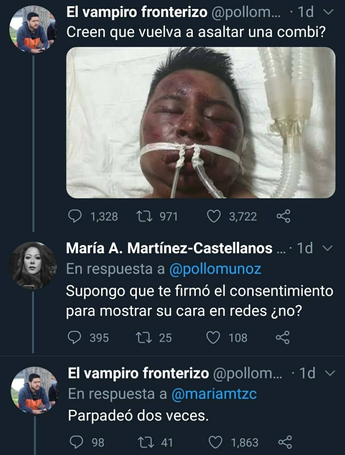Open the @mariamtzc mention link
Viewport: 345px width, 455px height.
coord(214,394)
